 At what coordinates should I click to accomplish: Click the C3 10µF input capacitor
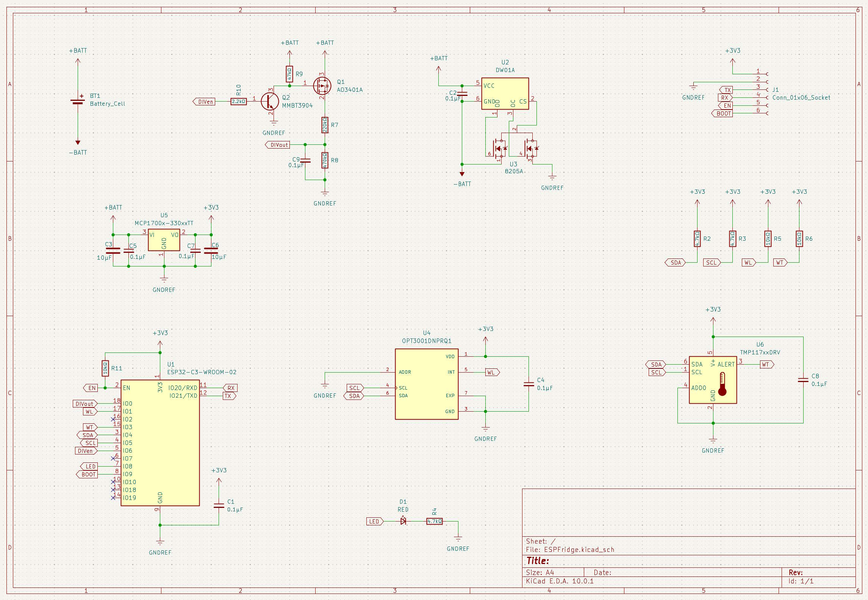pyautogui.click(x=113, y=251)
